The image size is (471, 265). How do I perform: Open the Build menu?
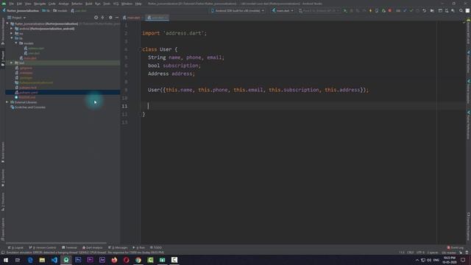tap(89, 4)
